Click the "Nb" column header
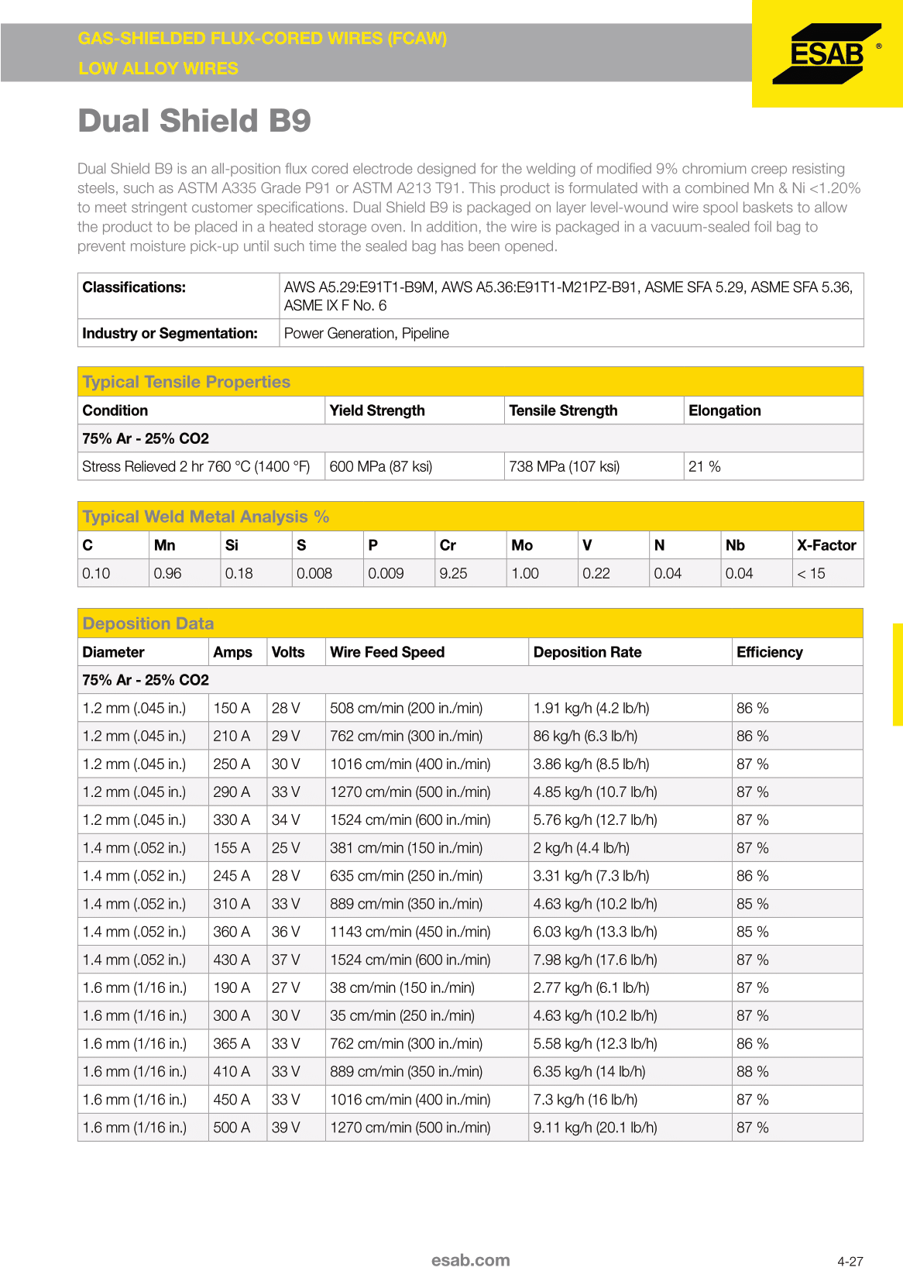This screenshot has height=1281, width=903. [x=735, y=545]
